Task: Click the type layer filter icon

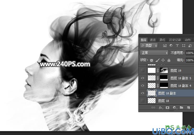Action: point(177,45)
